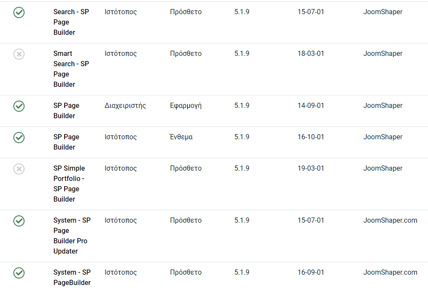428x288 pixels.
Task: Select Search - SP Page Builder extension name
Action: click(x=71, y=22)
